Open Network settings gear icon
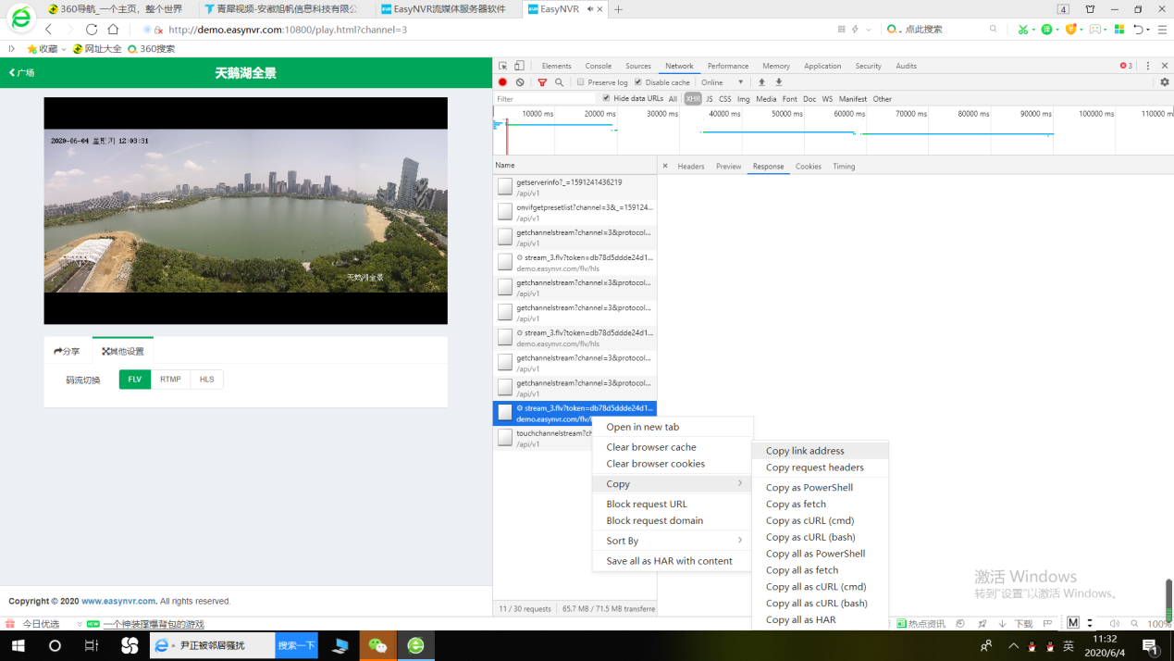The height and width of the screenshot is (661, 1174). pos(1165,82)
